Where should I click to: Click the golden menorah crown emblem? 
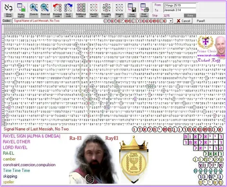point(134,159)
